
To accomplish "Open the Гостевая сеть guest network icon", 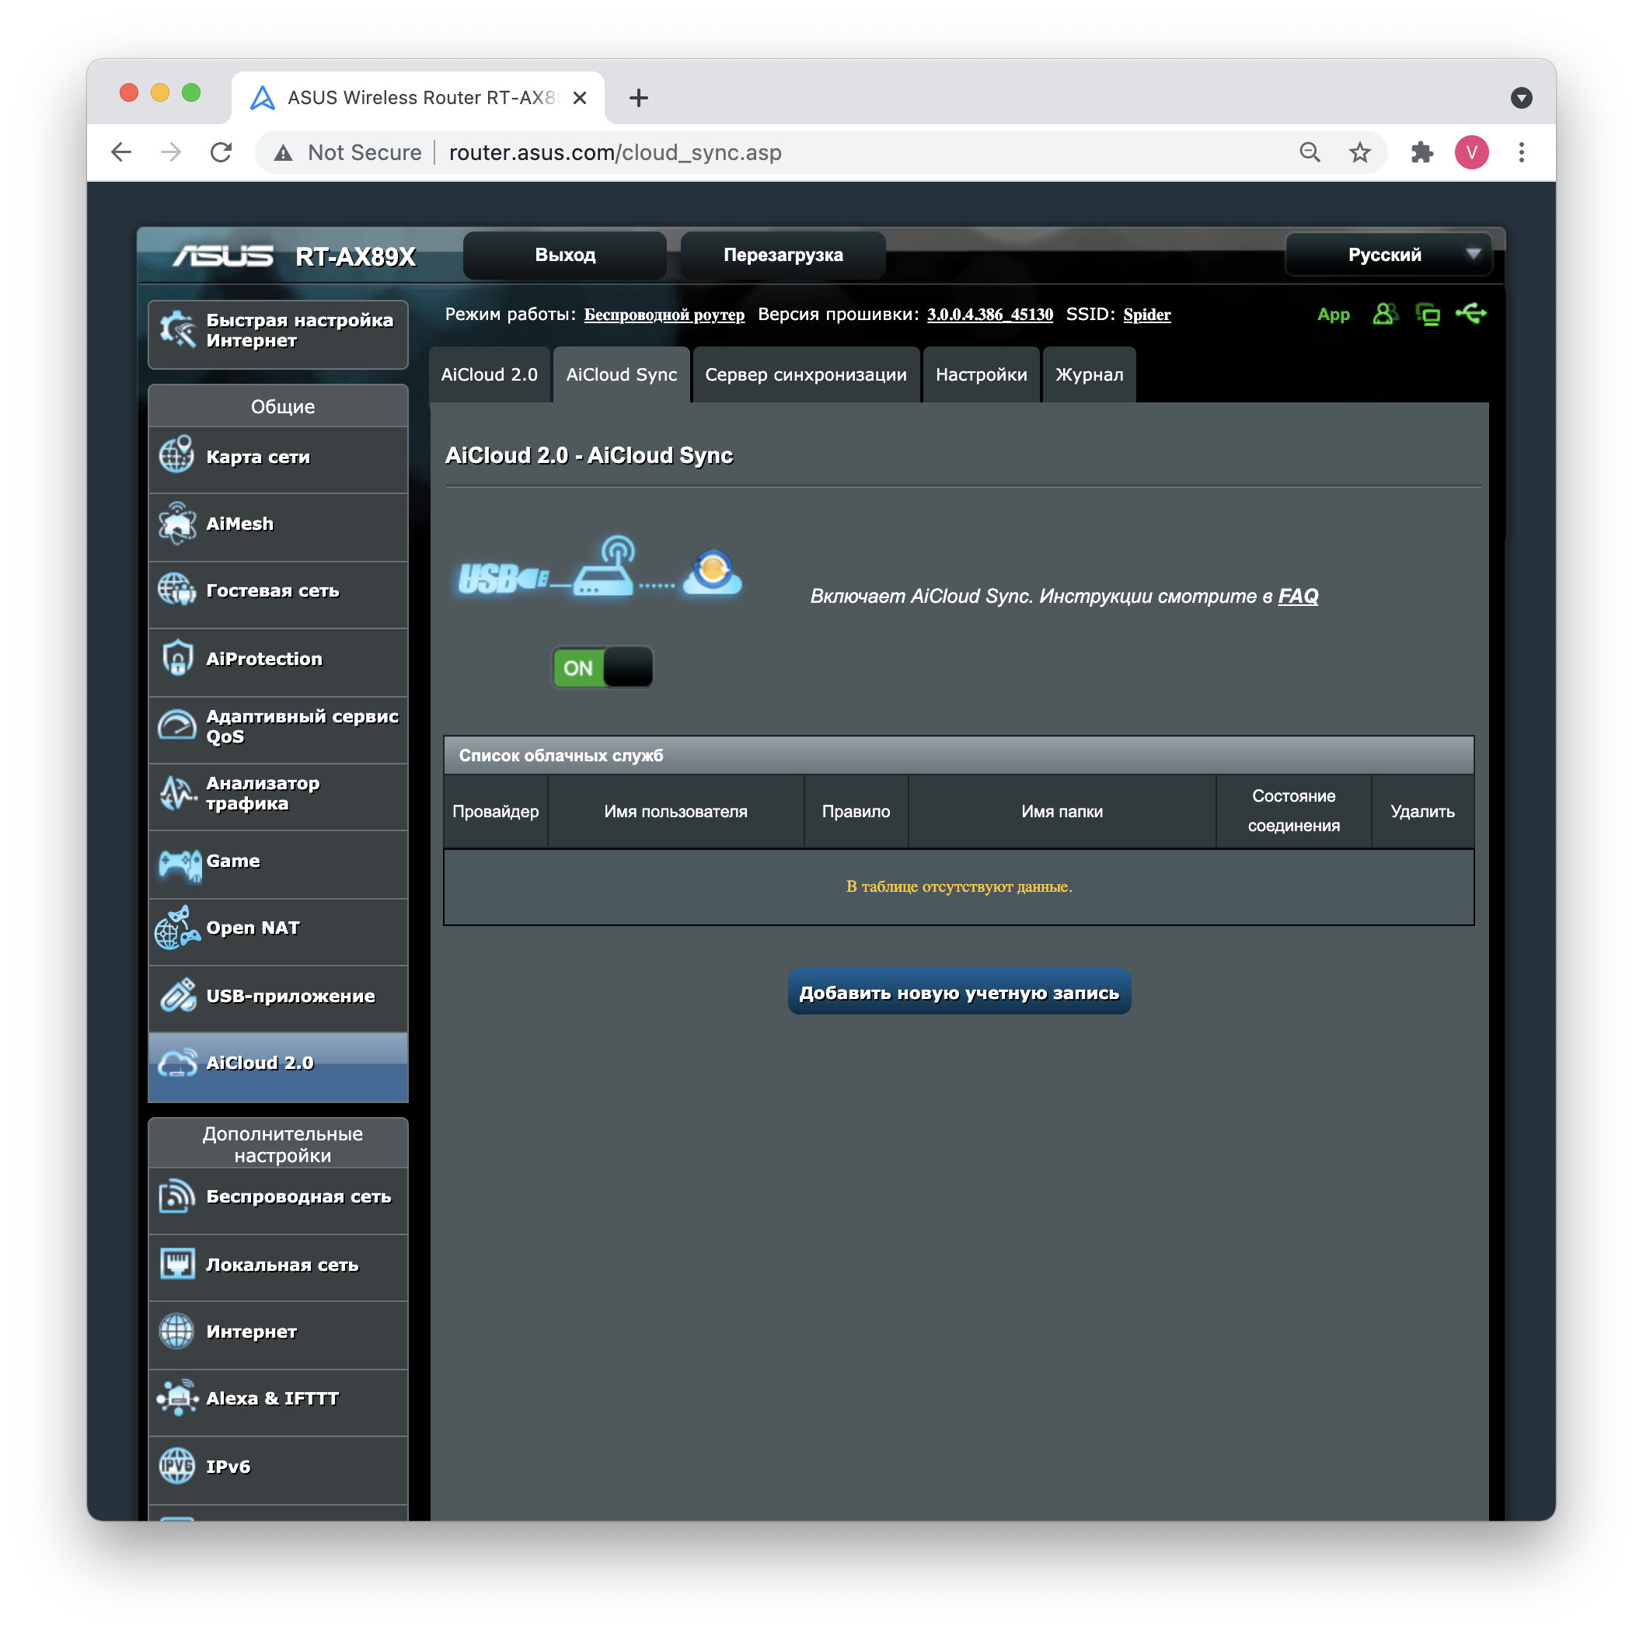I will 177,590.
